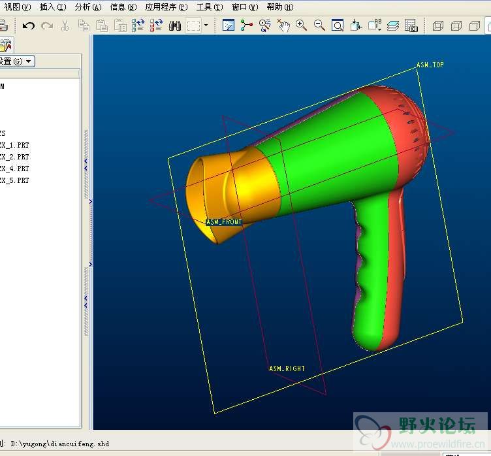Open the 分析(A) menu
This screenshot has width=491, height=456.
pyautogui.click(x=88, y=7)
